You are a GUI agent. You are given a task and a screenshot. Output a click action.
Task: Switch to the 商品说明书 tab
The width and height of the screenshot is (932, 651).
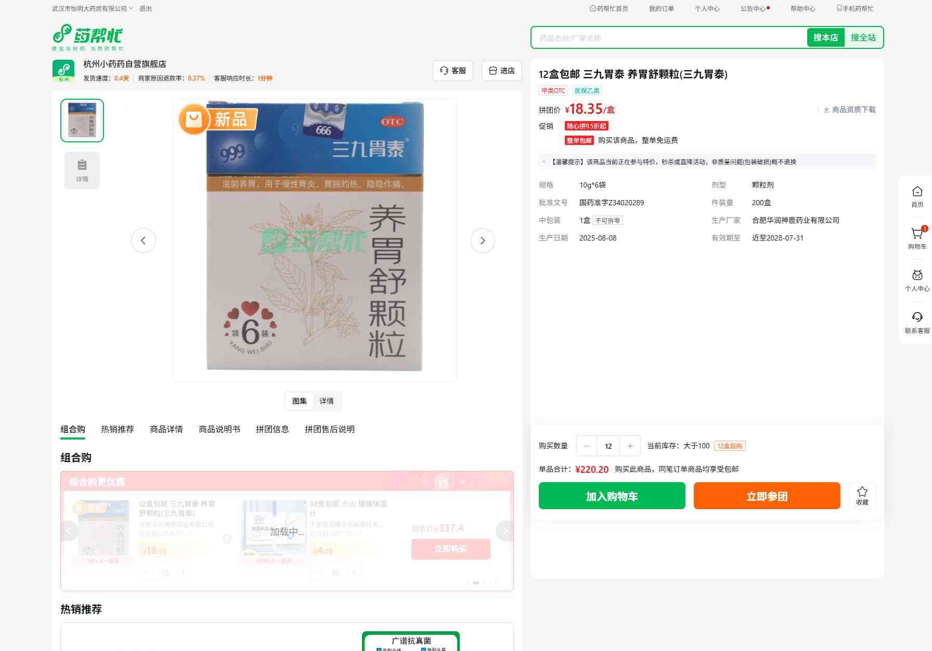point(219,429)
